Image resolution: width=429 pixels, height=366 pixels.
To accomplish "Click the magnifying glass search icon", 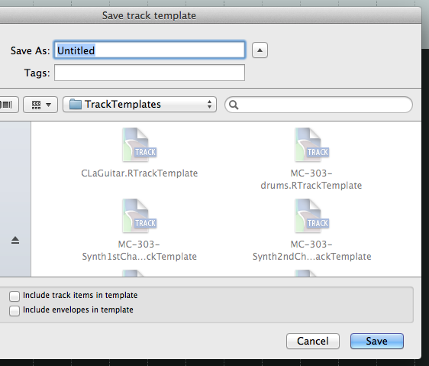I will [234, 105].
